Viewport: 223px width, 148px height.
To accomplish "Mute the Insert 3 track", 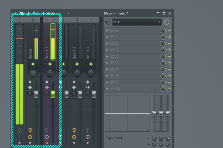I will pos(77,64).
